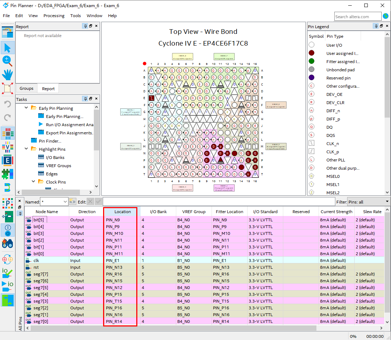
Task: Click the P pin icon with colored dots
Action: [x=7, y=203]
